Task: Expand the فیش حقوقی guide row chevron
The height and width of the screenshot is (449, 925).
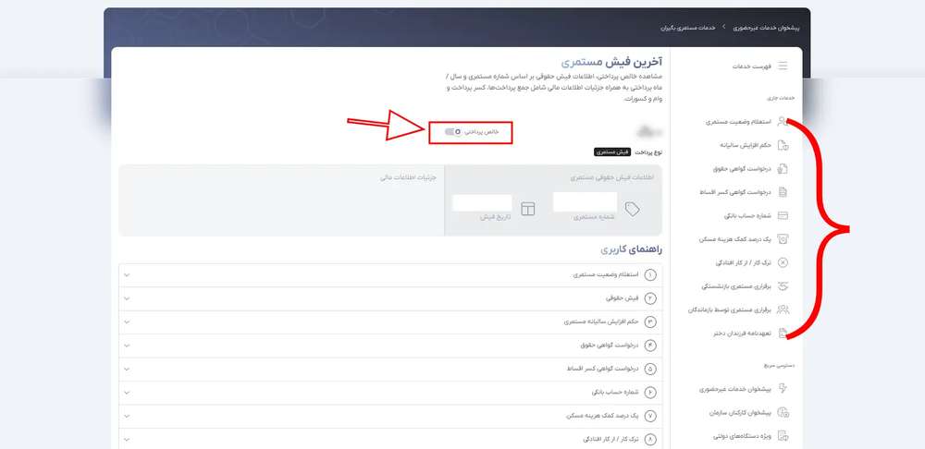Action: point(126,298)
